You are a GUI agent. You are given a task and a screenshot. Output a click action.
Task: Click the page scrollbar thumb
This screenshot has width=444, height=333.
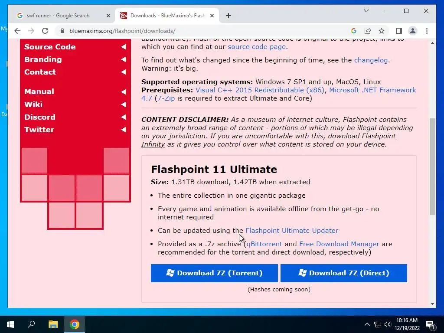(x=432, y=167)
